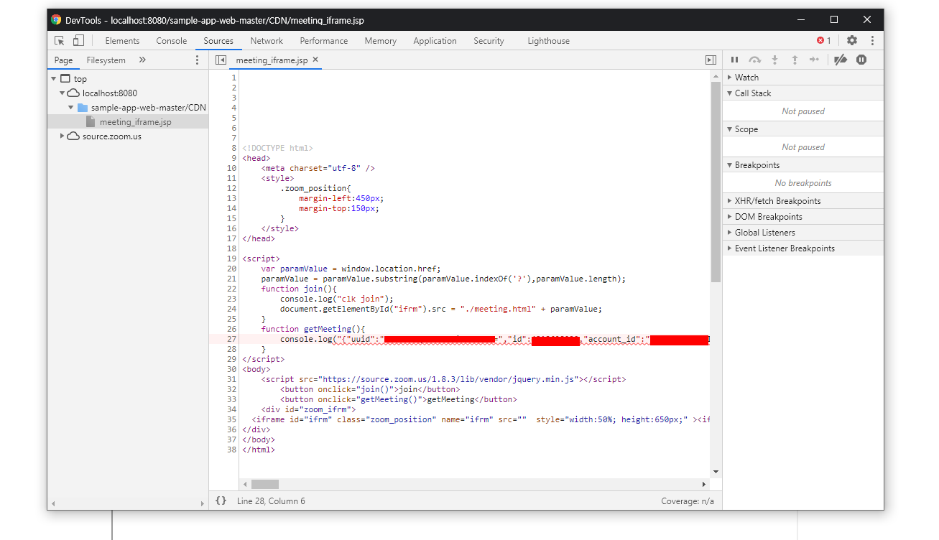Switch to the Console panel

point(172,41)
